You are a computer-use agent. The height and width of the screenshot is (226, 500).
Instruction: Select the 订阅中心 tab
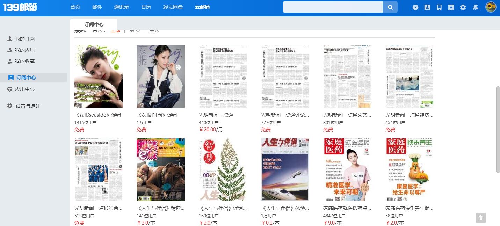[x=94, y=24]
